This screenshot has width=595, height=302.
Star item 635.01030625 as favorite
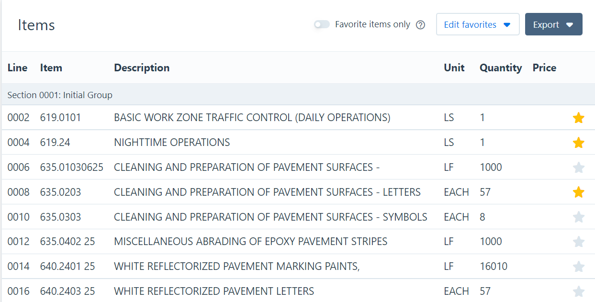click(578, 168)
